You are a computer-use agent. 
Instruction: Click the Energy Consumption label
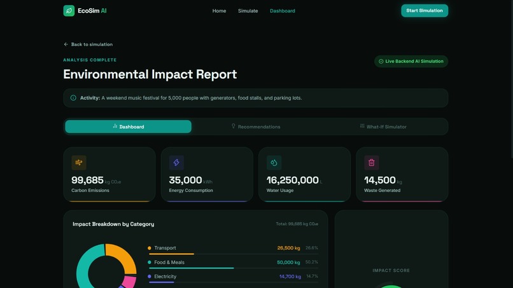[191, 190]
